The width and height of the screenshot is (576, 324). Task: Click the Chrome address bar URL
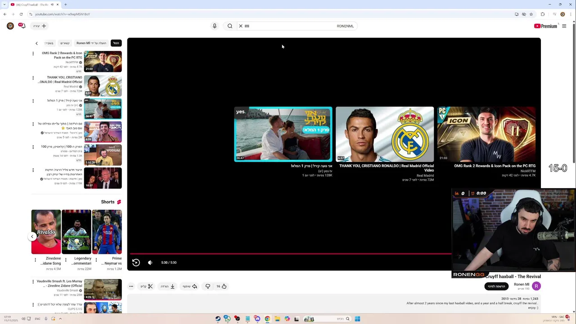click(63, 14)
